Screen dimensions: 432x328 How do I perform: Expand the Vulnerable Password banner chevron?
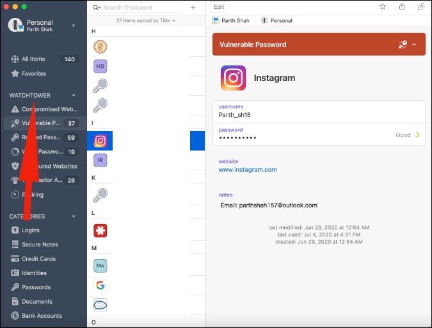tap(414, 45)
